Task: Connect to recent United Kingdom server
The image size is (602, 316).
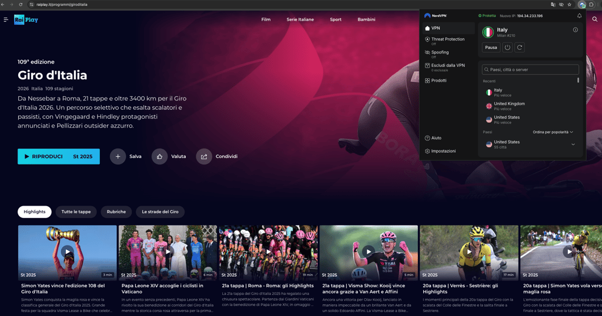Action: click(530, 106)
